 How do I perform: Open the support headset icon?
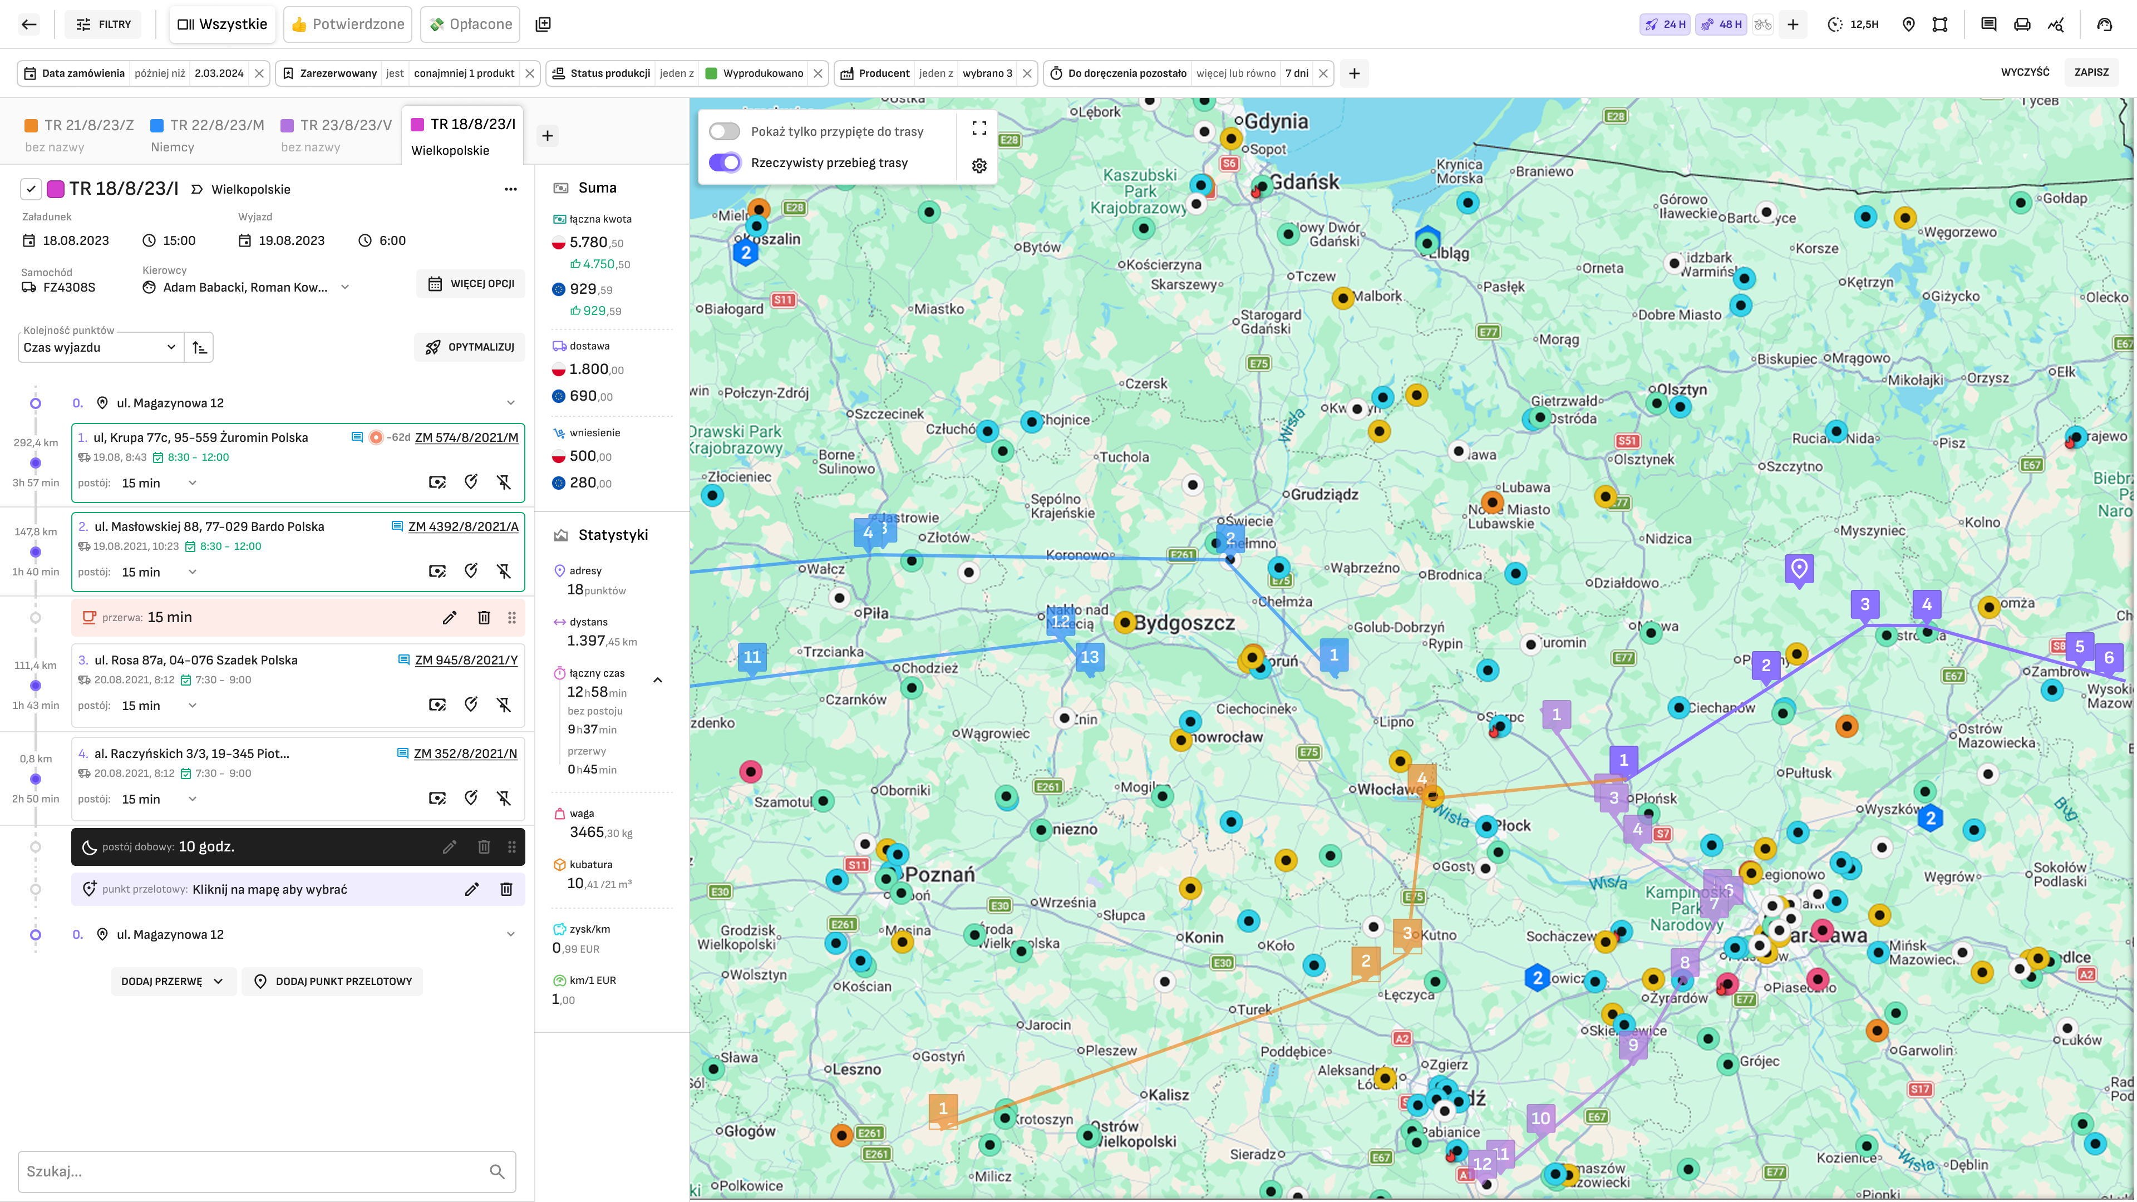tap(2105, 24)
